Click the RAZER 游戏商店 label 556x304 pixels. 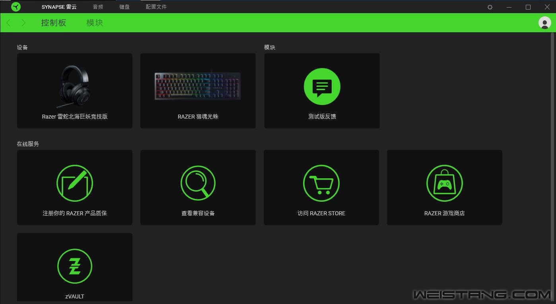pyautogui.click(x=445, y=213)
